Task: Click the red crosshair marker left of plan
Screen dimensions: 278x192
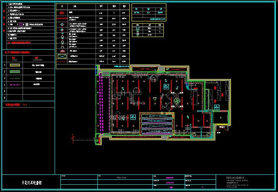Action: click(x=73, y=138)
